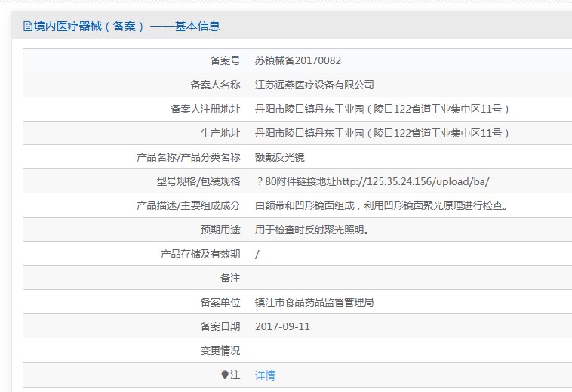
Task: Select the address value in 备案人注册地址 row
Action: (382, 109)
